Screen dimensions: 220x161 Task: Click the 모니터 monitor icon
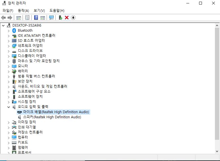tap(14, 66)
